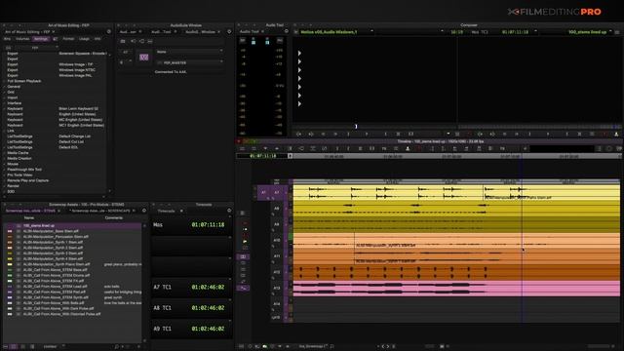
Task: Click the ALIBI-Manipulation_Bass Stem.aiff row color label
Action: click(10, 231)
